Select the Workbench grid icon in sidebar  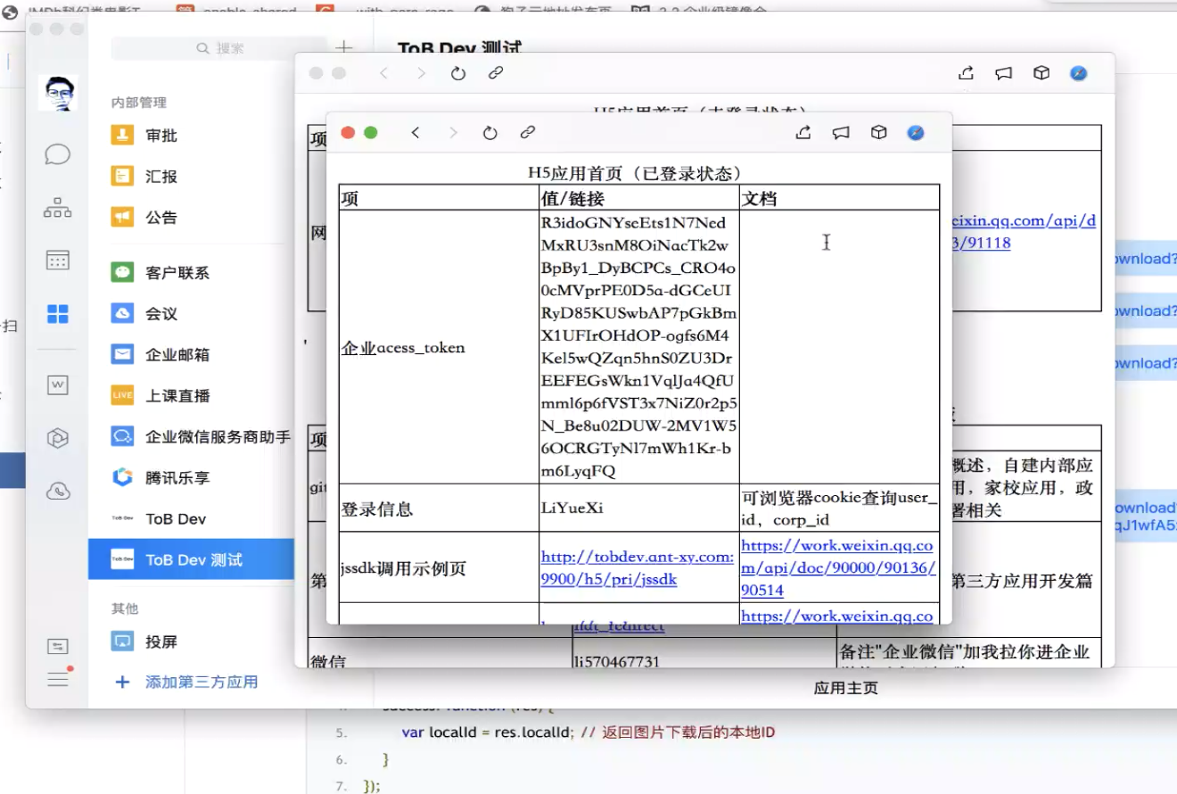pos(58,313)
